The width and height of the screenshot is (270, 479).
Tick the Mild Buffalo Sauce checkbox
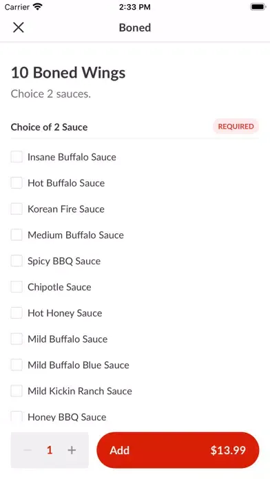[17, 339]
